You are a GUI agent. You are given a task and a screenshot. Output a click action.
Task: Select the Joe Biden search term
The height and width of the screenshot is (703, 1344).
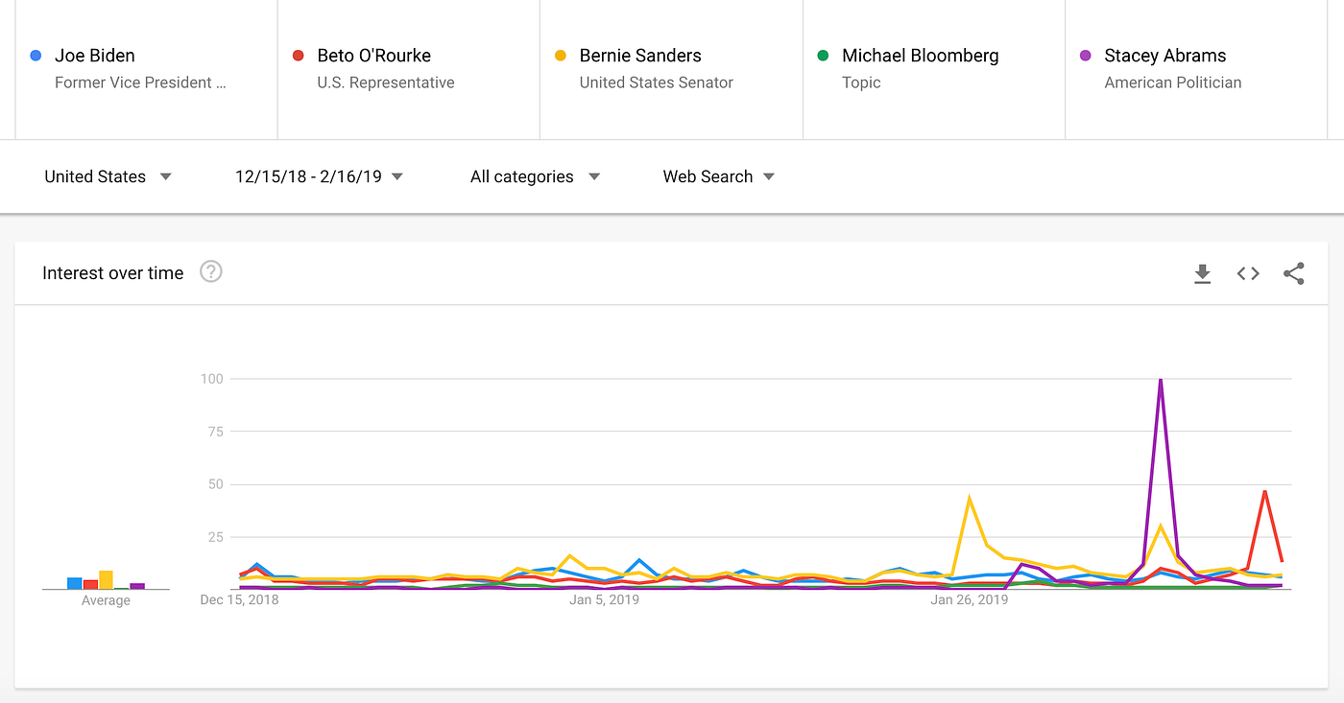tap(95, 56)
